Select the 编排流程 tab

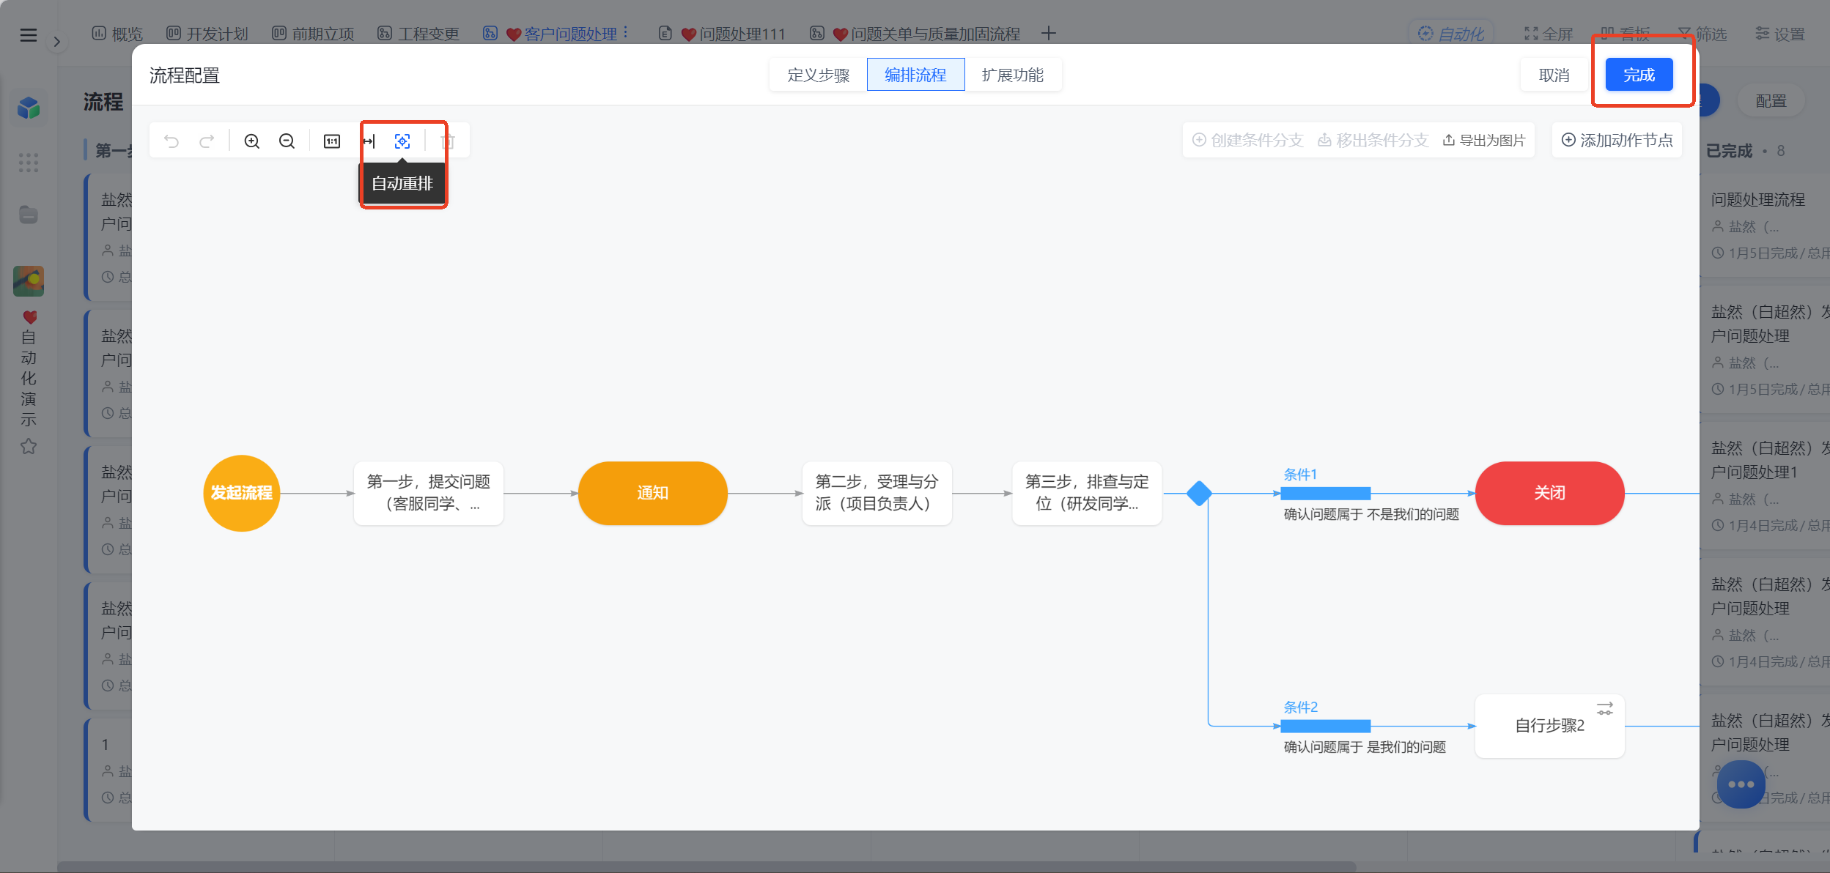click(915, 75)
